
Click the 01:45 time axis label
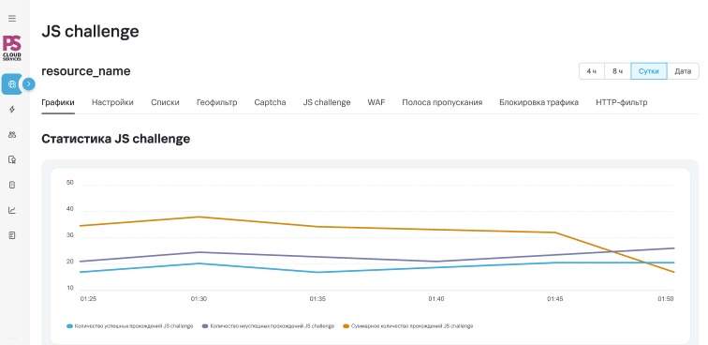(555, 299)
